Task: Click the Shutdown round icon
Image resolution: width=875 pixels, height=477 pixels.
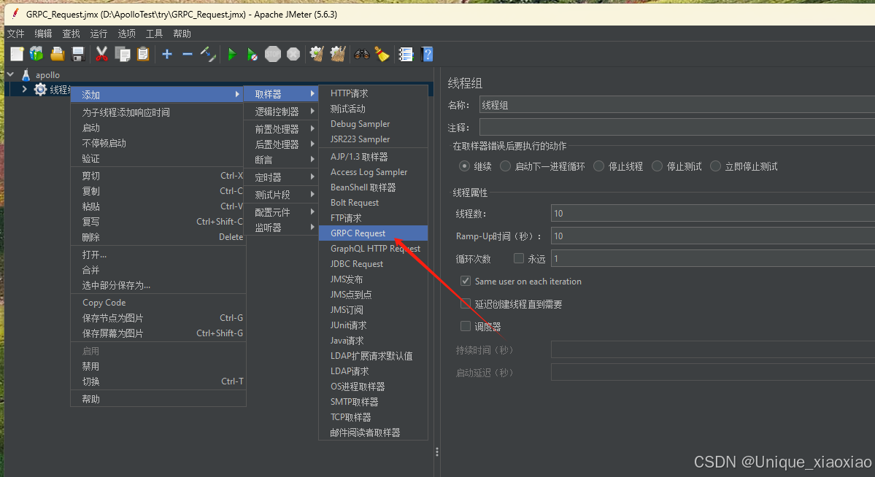Action: pos(293,54)
